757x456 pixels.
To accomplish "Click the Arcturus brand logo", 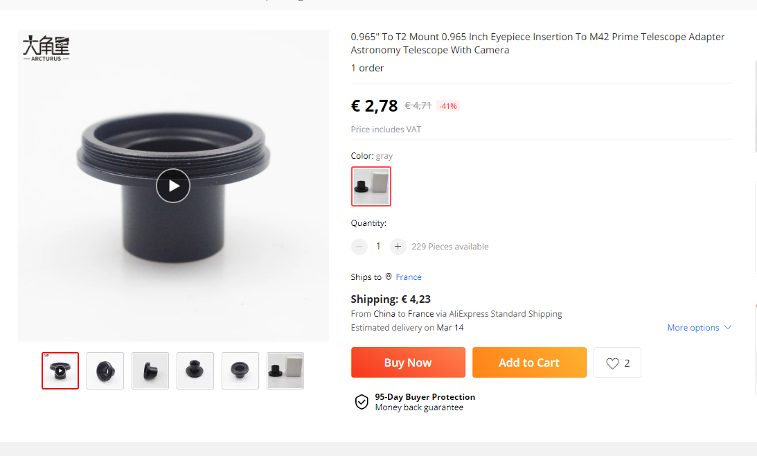I will point(46,49).
